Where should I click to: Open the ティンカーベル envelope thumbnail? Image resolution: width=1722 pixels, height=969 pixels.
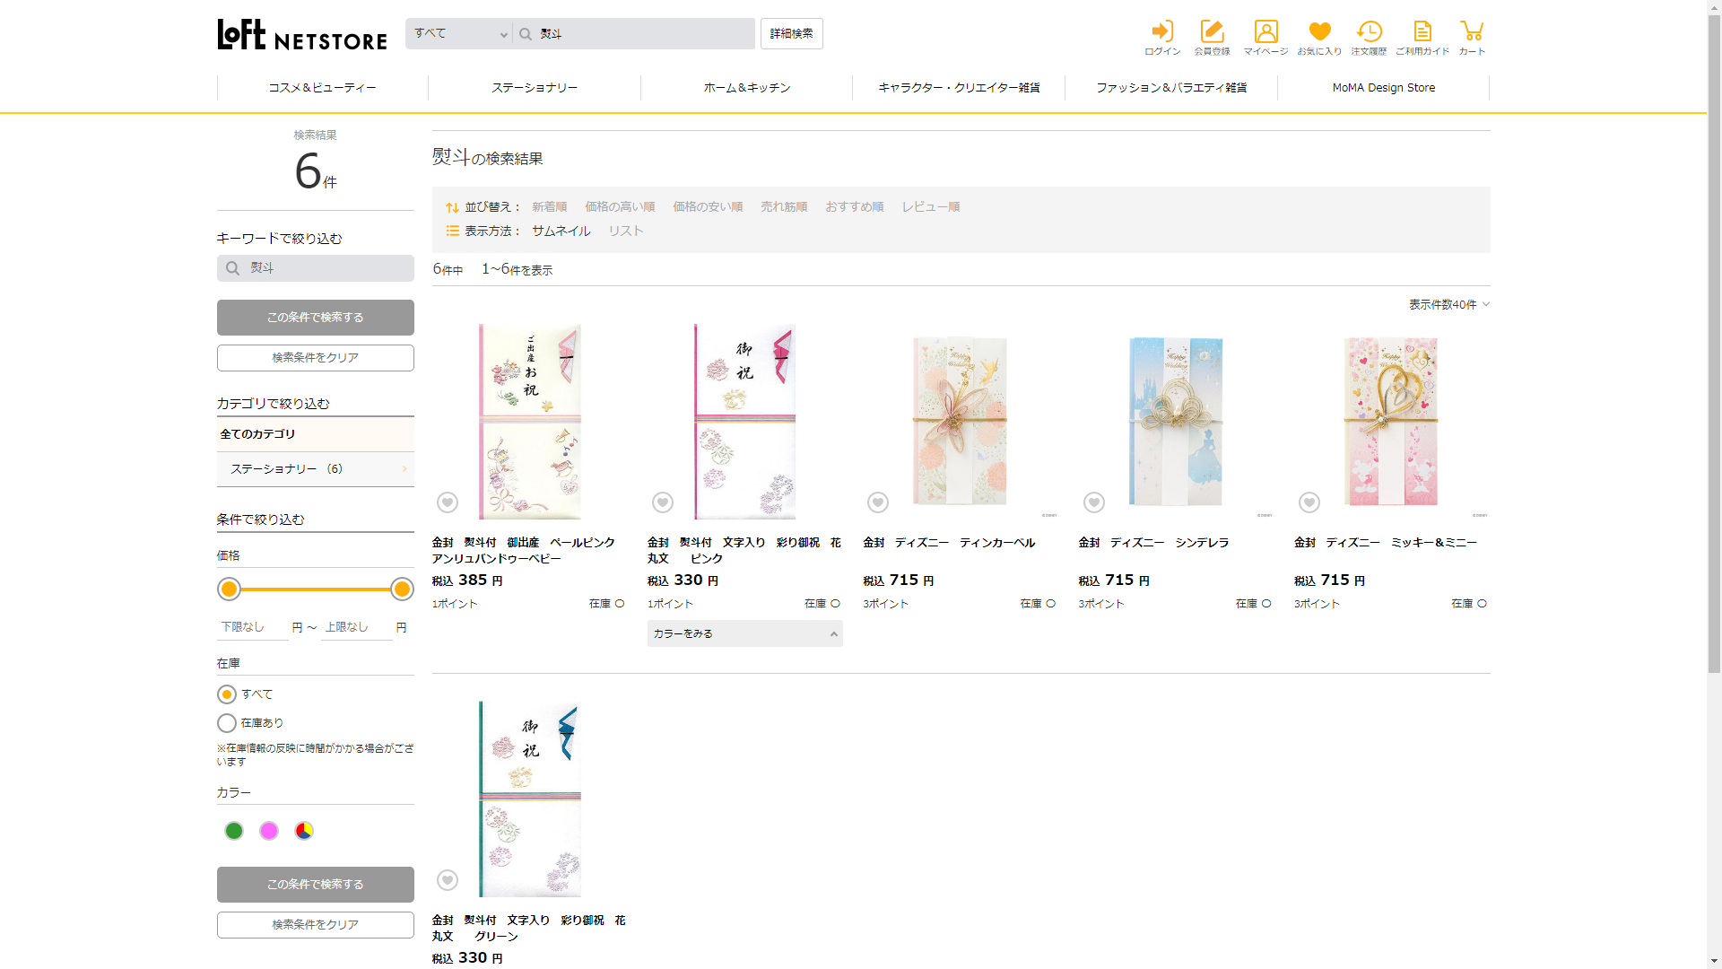tap(961, 422)
